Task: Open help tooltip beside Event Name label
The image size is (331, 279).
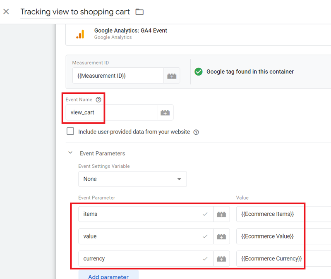Action: tap(98, 100)
